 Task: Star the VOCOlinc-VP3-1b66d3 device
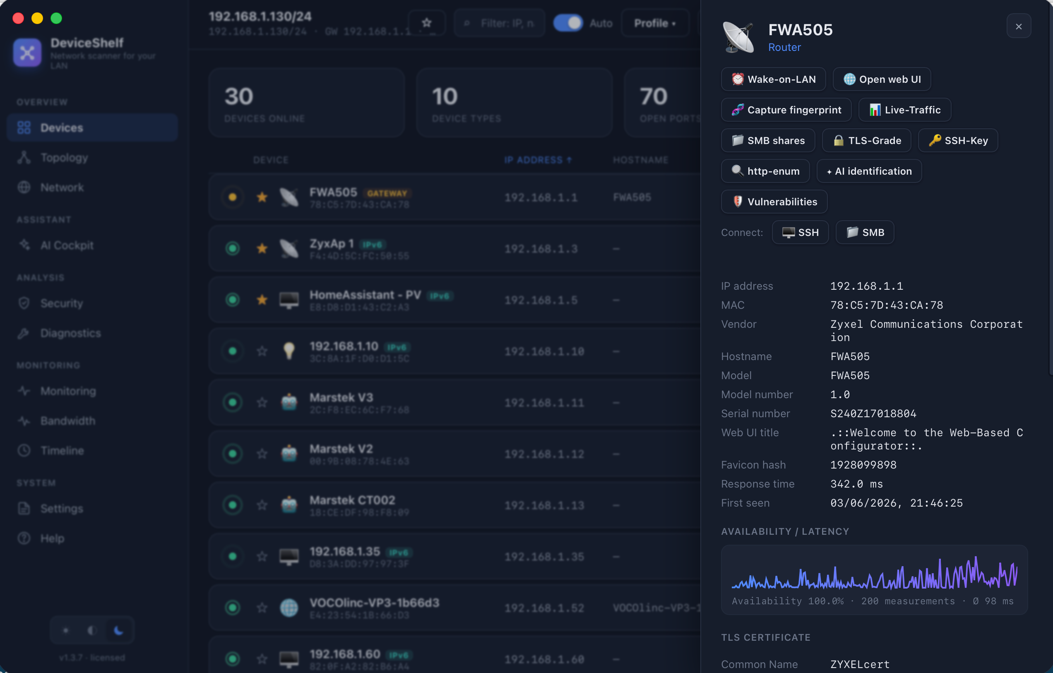coord(262,608)
